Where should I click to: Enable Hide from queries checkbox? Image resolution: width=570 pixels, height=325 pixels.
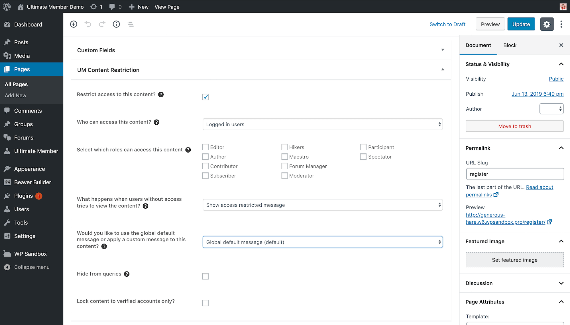pyautogui.click(x=205, y=276)
